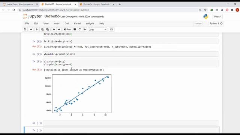
Task: Close the Home Page browser tab
Action: pos(37,4)
